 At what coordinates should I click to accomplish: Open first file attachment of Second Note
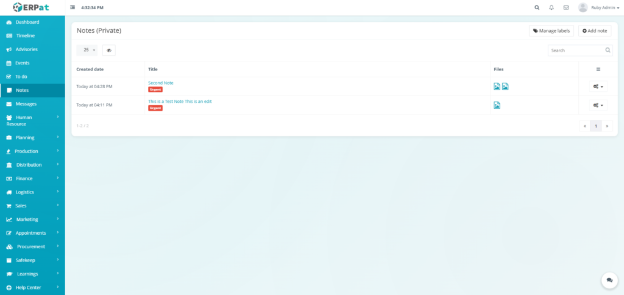(x=497, y=86)
